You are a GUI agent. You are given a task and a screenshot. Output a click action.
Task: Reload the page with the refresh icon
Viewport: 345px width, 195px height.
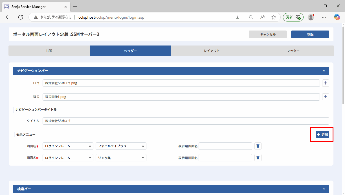[21, 17]
